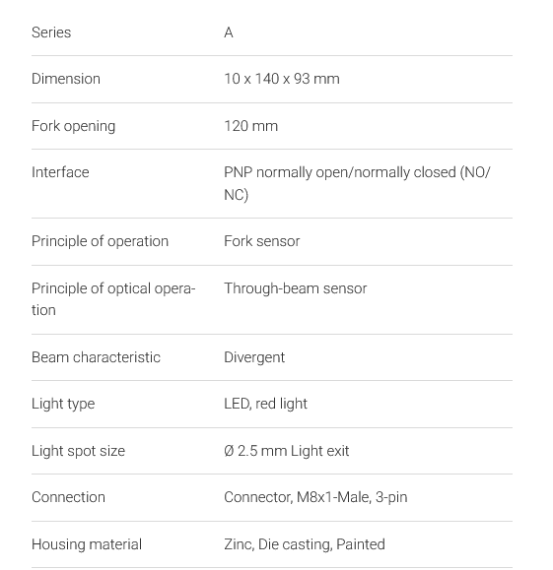Click the Dimension label

(66, 79)
